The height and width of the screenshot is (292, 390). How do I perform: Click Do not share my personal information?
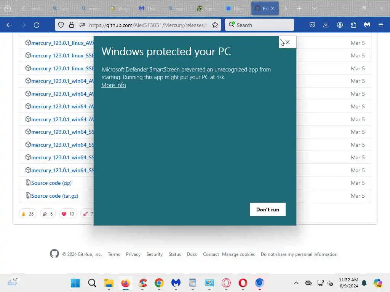[x=299, y=254]
